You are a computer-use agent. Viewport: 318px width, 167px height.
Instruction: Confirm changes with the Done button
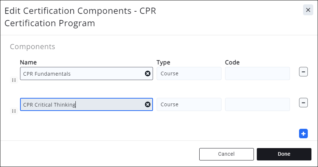click(284, 154)
